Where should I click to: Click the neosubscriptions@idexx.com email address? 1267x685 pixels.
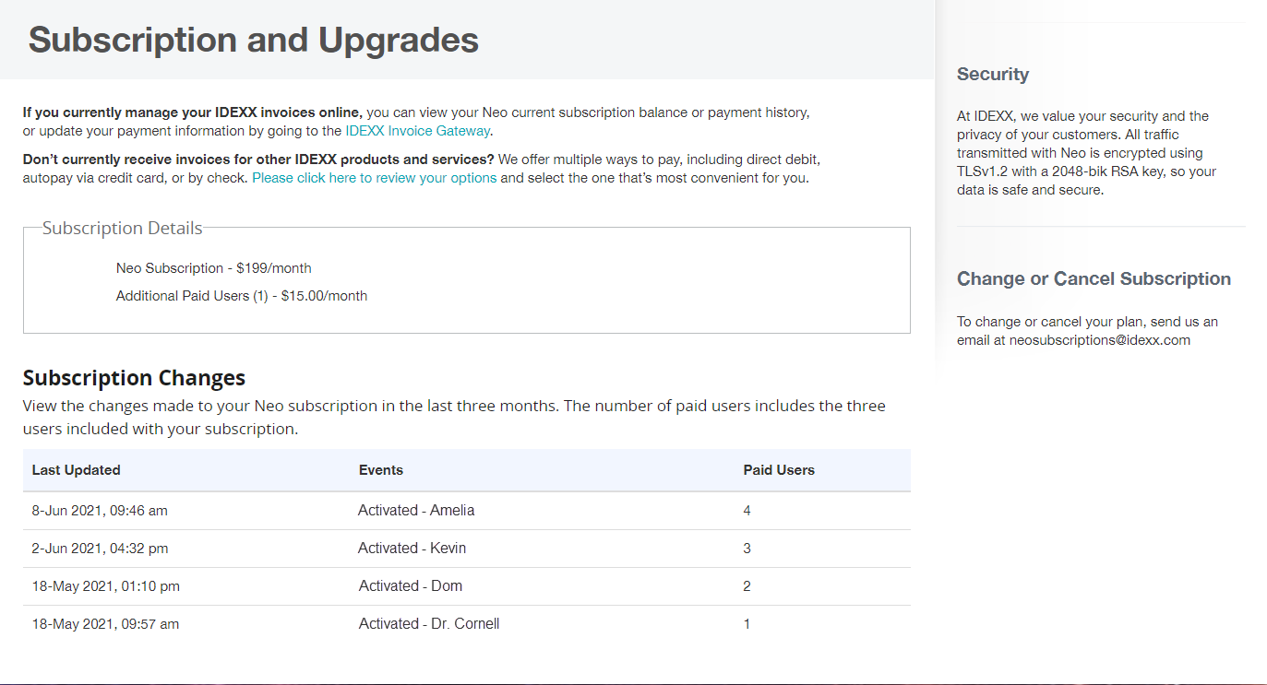[x=1100, y=340]
